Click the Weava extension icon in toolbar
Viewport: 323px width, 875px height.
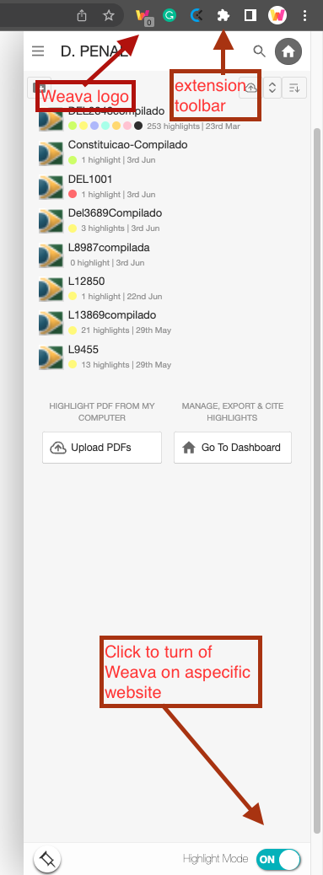144,16
